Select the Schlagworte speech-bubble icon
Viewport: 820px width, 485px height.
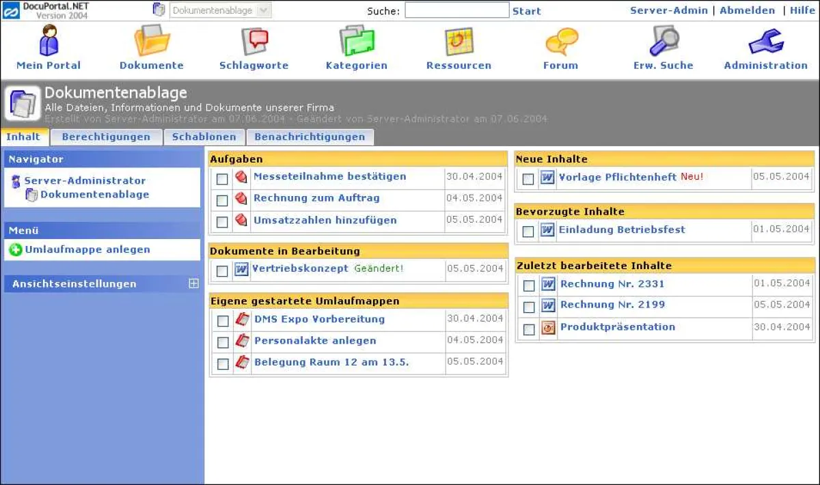click(254, 41)
